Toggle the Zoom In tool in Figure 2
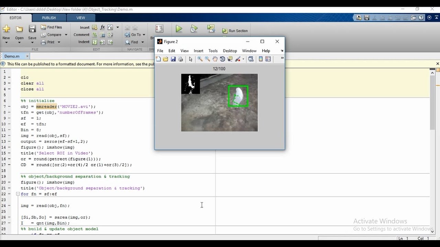 (x=200, y=59)
